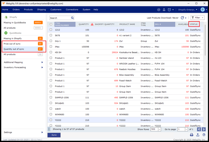Check the box for item 5678
This screenshot has height=142, width=209.
pos(51,35)
